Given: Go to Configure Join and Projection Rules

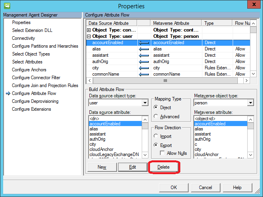Looking at the screenshot, I should [x=45, y=85].
